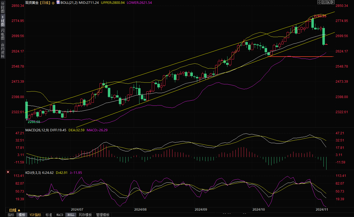Select the 模板 bottom tab

[22, 215]
